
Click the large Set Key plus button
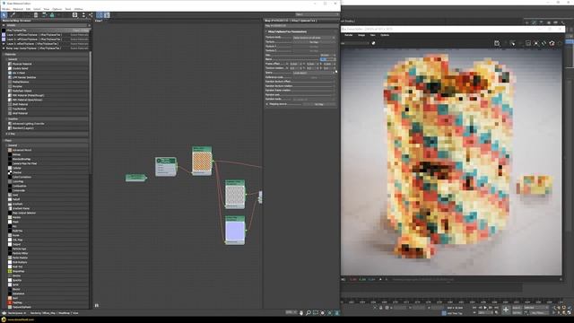[506, 310]
